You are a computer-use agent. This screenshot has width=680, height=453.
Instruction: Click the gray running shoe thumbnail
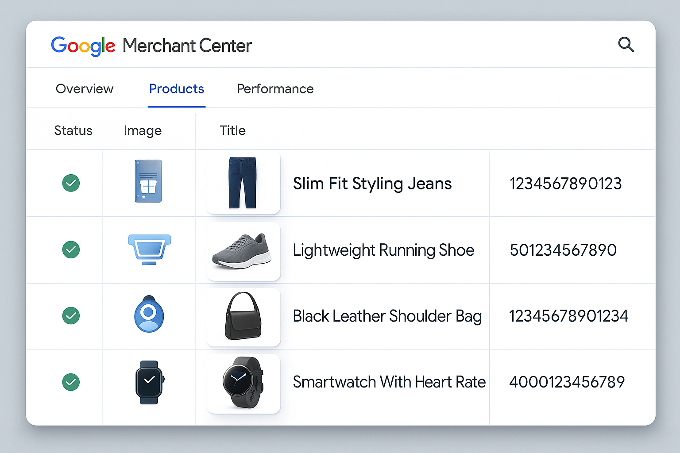243,251
